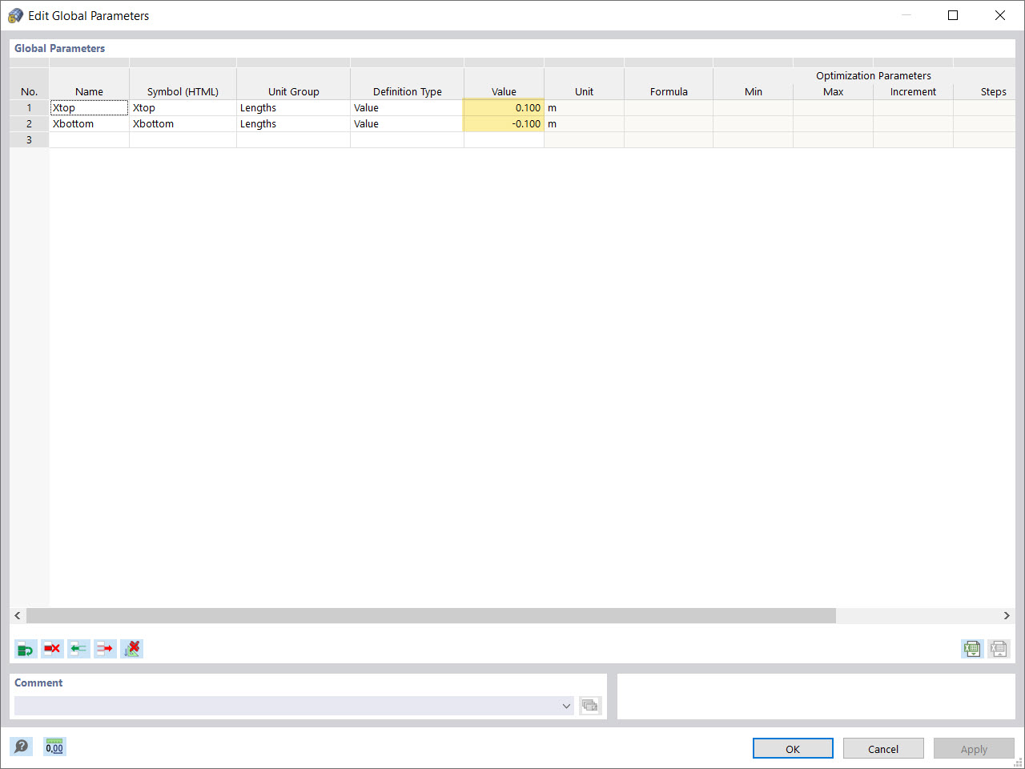Click the delete all parameters icon

point(132,649)
